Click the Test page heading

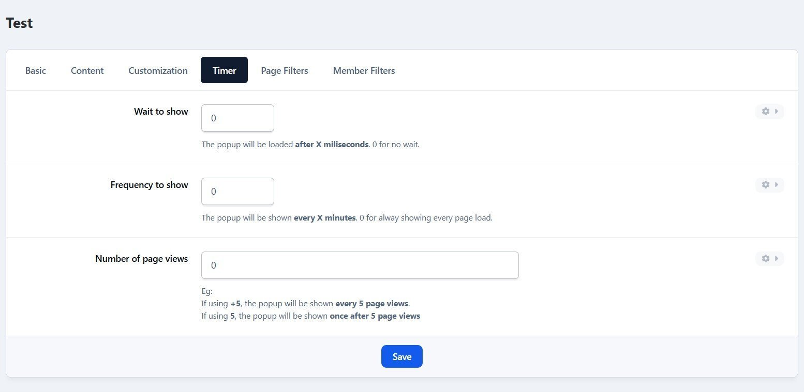coord(19,23)
